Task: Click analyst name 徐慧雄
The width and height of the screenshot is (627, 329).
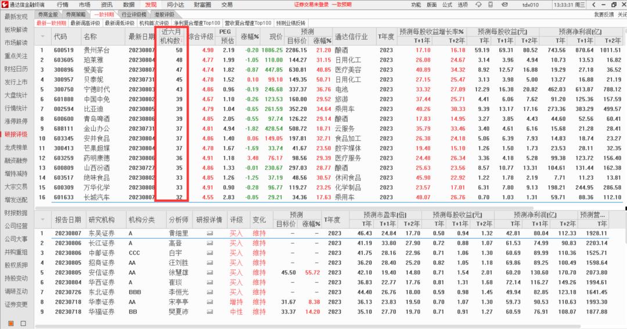Action: click(178, 273)
